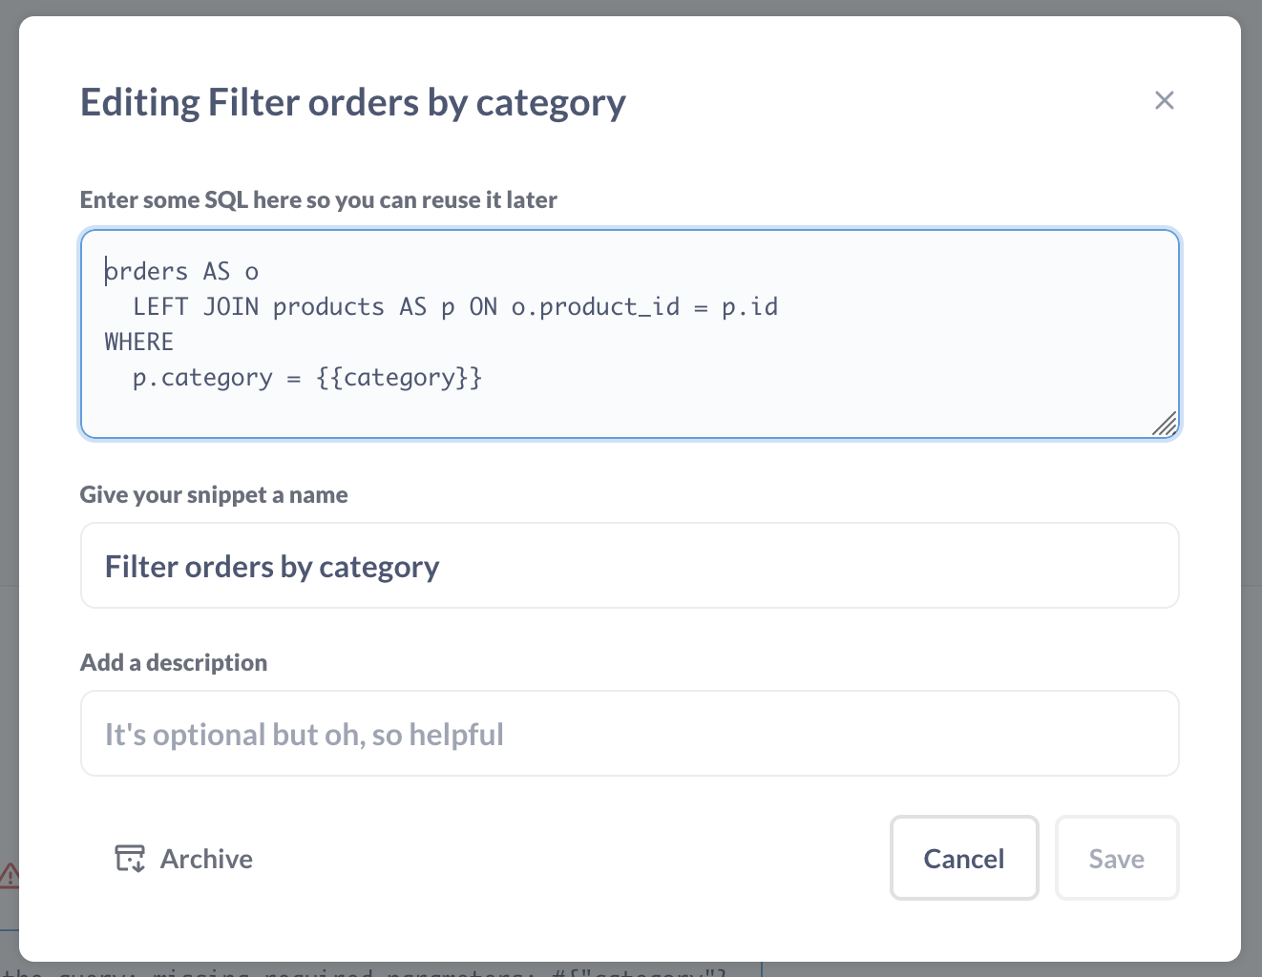
Task: Place cursor on the LEFT JOIN line
Action: (454, 307)
